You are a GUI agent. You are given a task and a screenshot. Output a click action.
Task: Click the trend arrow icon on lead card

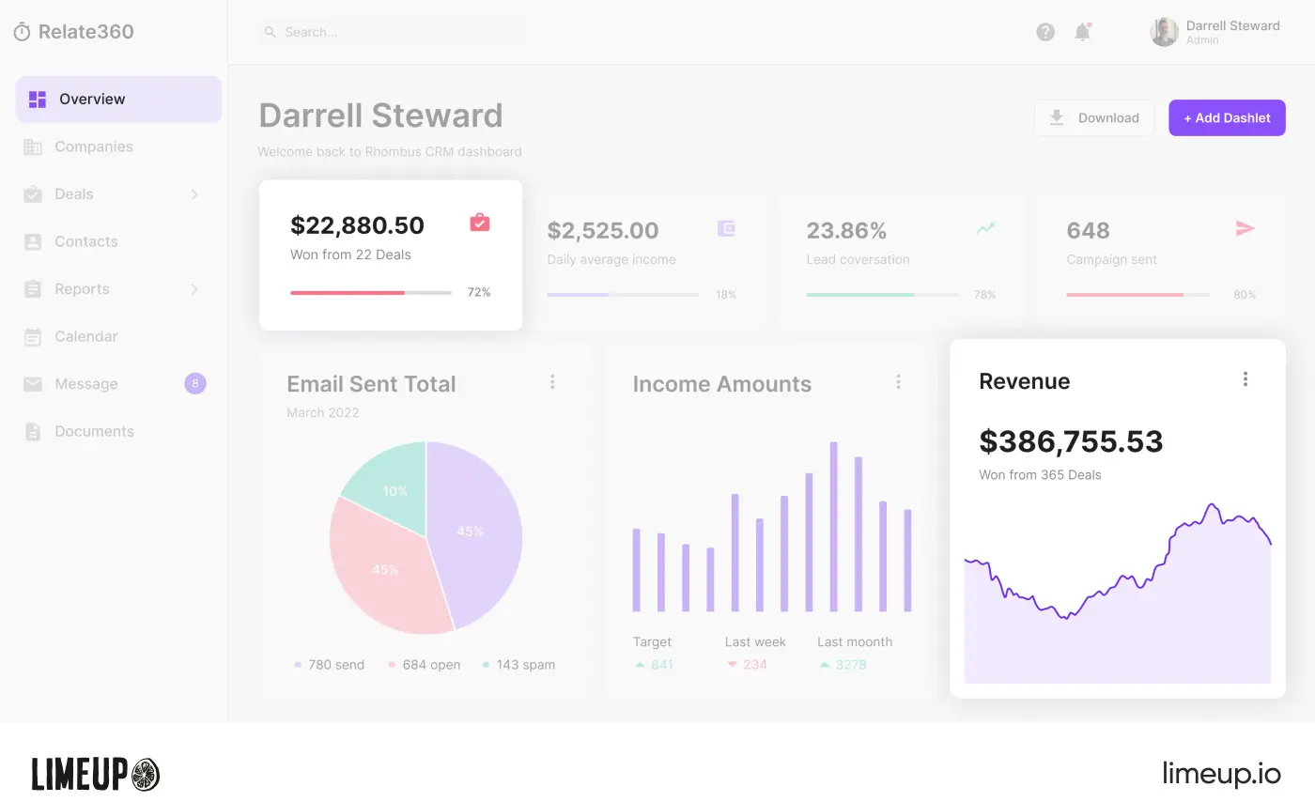[x=985, y=228]
